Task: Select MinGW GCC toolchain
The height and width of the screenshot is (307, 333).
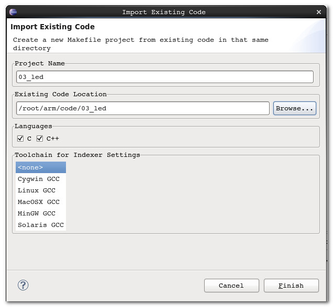Action: click(x=37, y=213)
